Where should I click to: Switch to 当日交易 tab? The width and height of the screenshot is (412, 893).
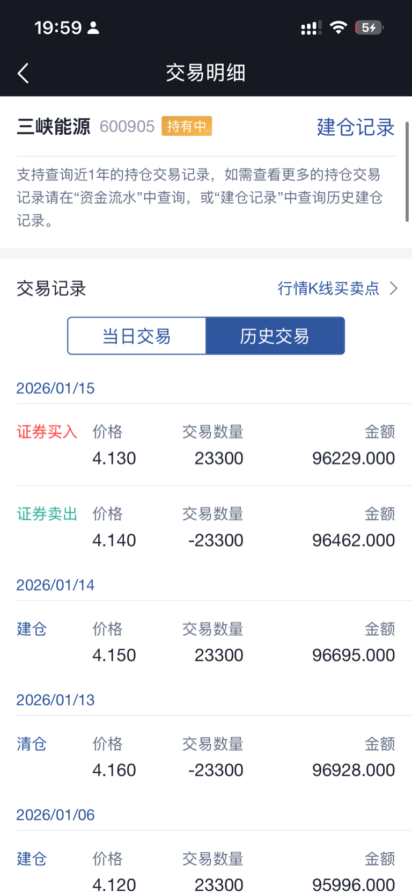[137, 336]
